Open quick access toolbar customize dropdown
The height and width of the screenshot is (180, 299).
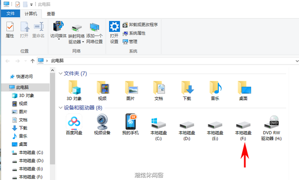coord(31,4)
